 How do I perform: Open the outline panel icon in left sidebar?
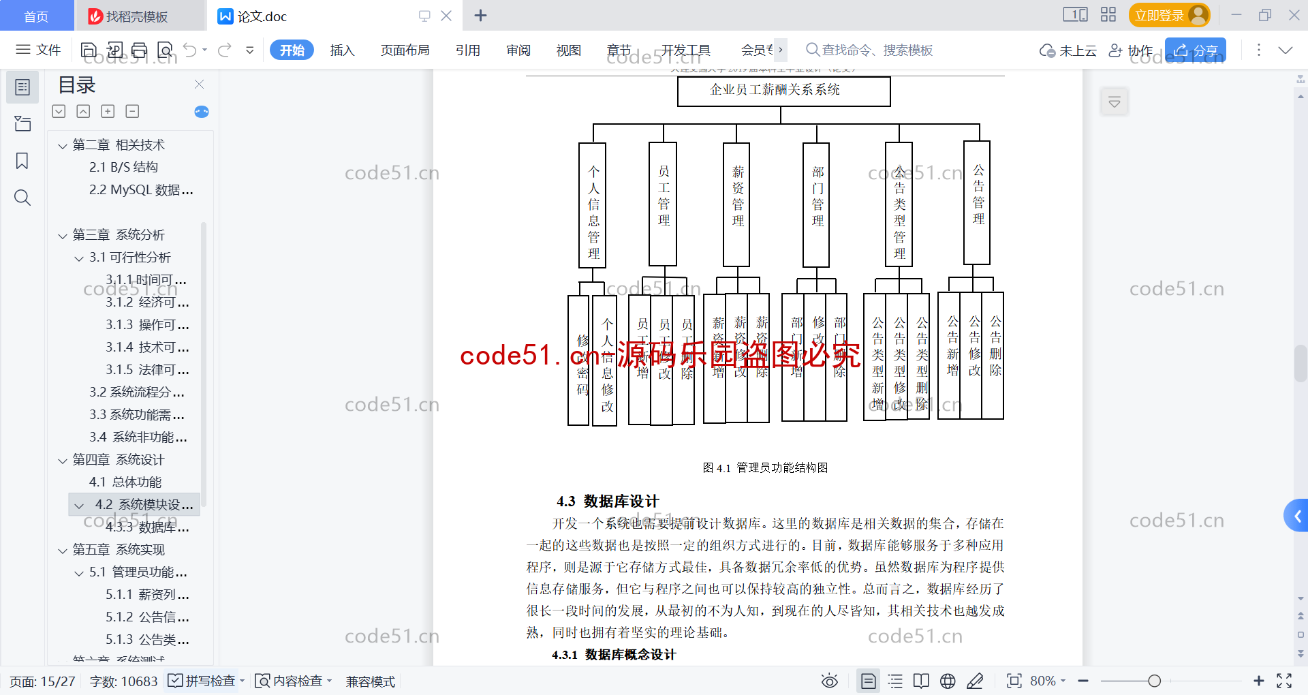[x=22, y=87]
